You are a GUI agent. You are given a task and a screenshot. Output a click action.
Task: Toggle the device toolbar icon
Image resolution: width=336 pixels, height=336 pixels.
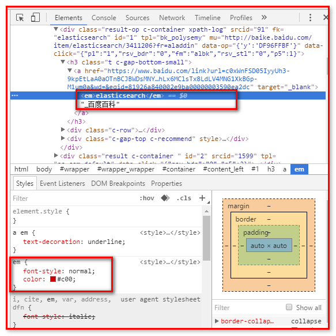coord(35,17)
